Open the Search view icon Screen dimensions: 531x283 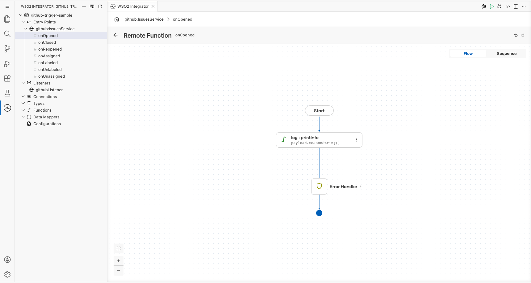point(7,34)
